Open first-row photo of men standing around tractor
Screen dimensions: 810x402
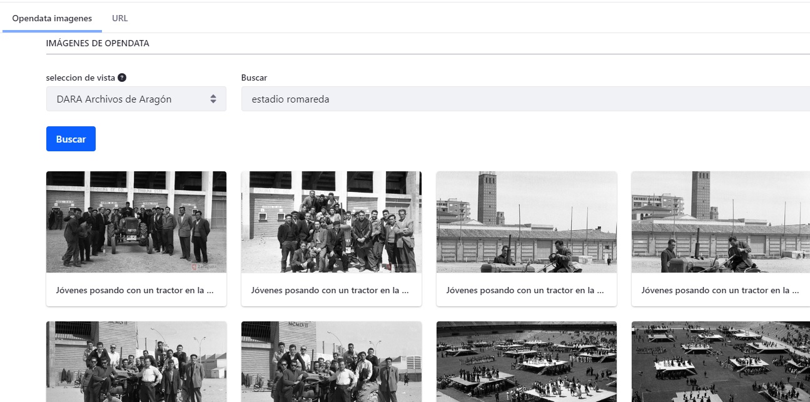[136, 222]
